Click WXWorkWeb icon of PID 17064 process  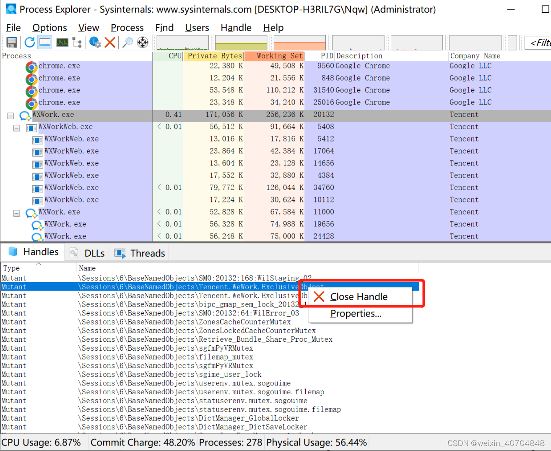tap(38, 152)
